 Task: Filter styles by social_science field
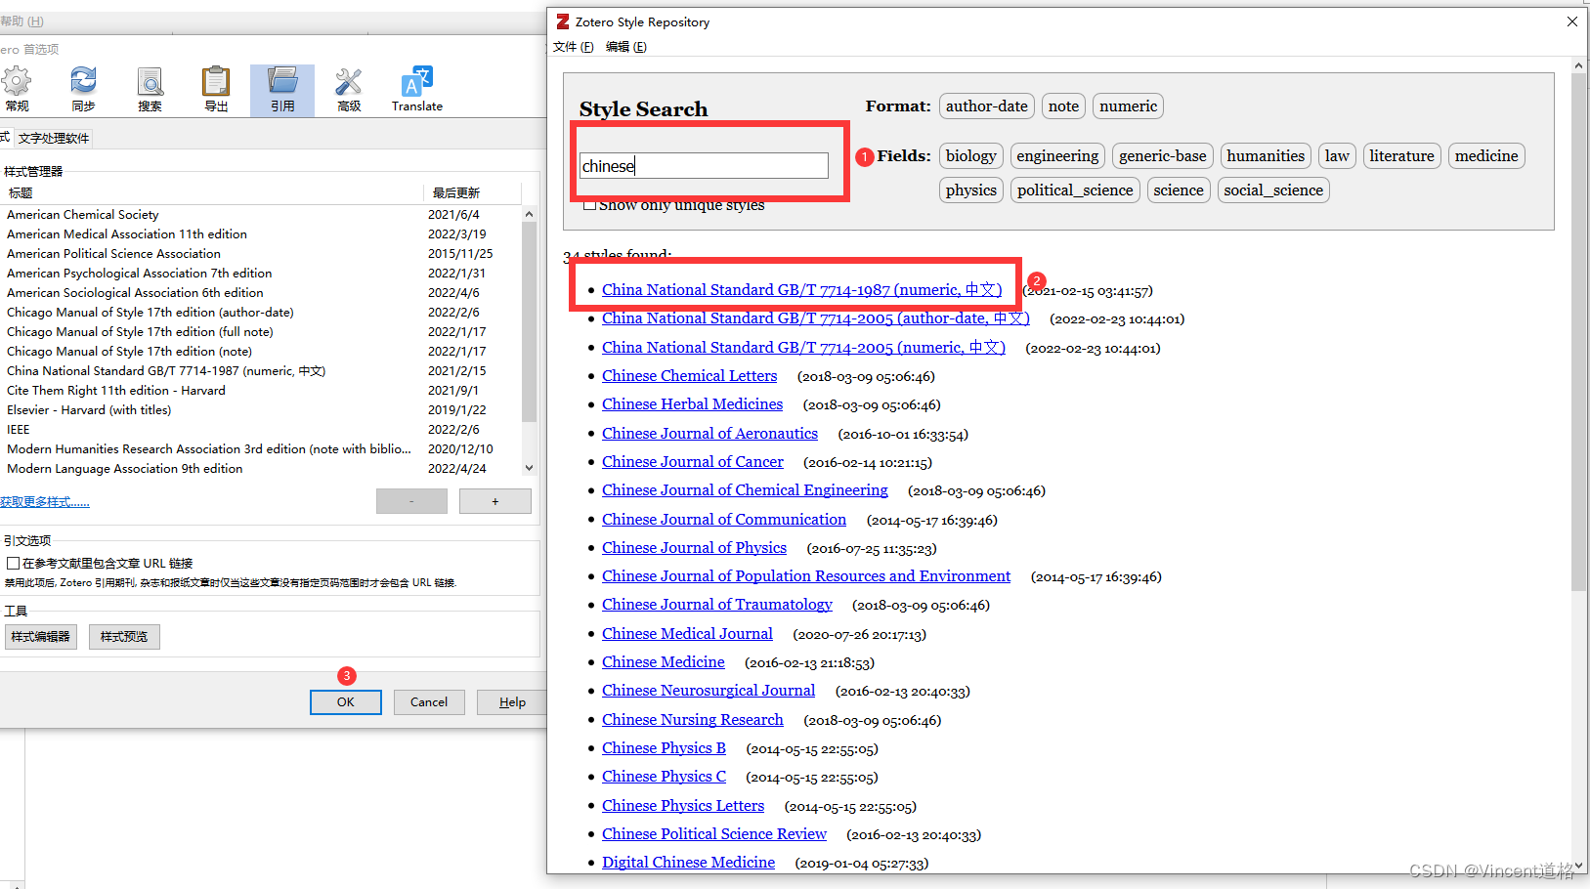coord(1273,190)
